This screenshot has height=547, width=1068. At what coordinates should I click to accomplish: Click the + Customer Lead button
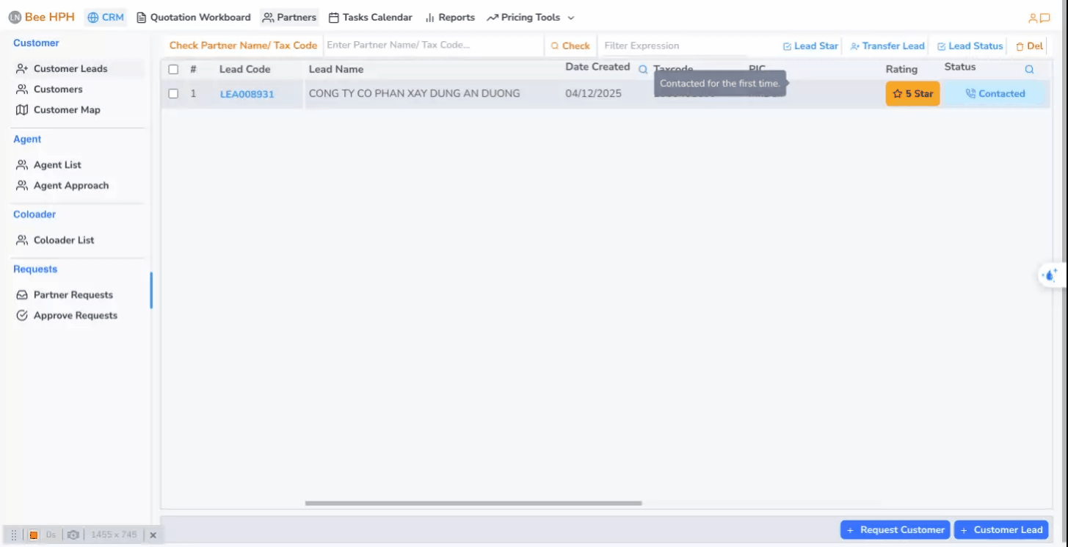[1000, 529]
